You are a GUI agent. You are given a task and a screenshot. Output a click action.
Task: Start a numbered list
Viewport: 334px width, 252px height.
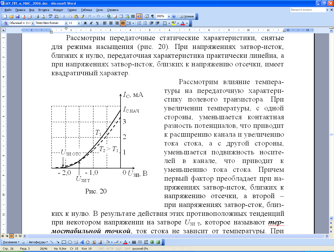[x=139, y=23]
